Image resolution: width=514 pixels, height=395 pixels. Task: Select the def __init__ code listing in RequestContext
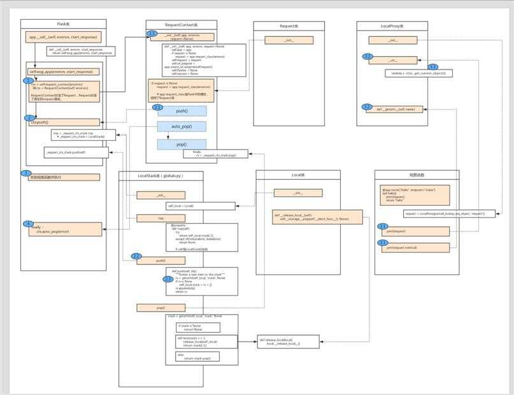pyautogui.click(x=204, y=61)
